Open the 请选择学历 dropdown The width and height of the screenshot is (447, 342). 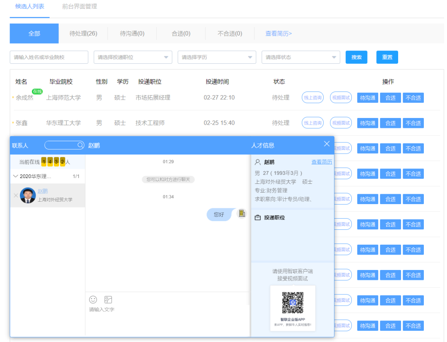217,57
